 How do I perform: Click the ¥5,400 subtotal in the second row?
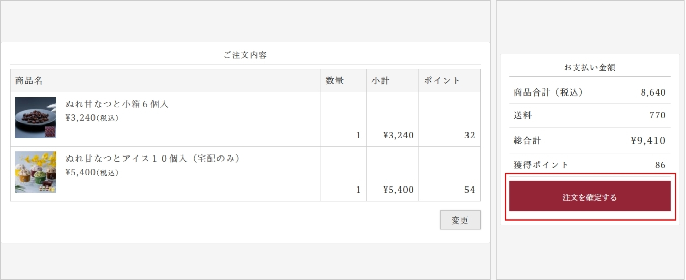pyautogui.click(x=398, y=190)
